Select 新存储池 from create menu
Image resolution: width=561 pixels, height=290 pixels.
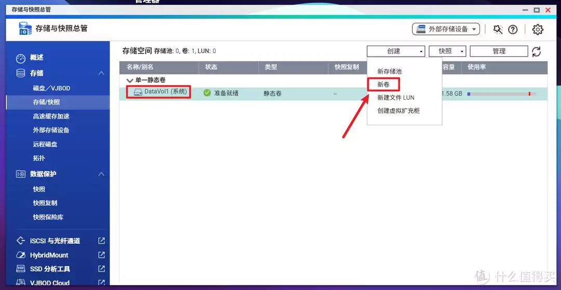click(389, 71)
